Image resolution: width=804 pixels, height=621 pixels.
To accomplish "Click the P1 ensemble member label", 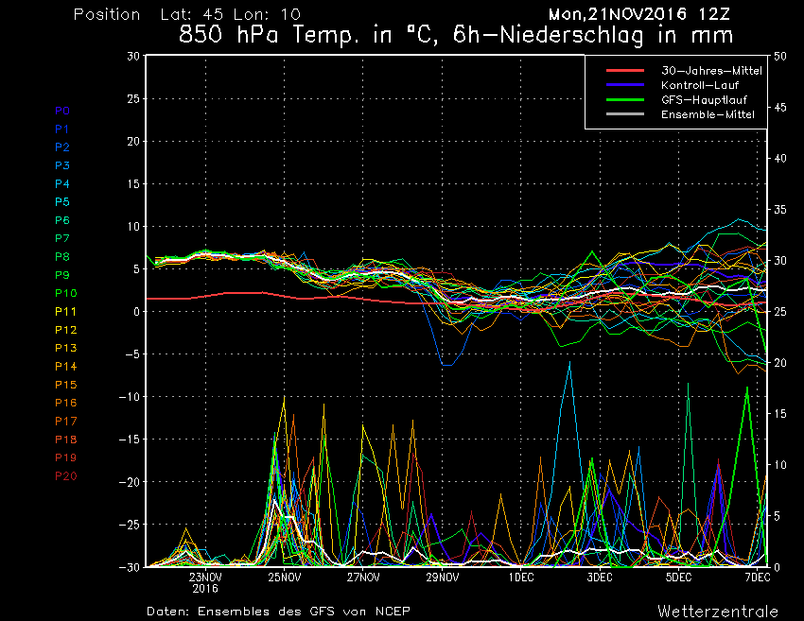I will (x=62, y=129).
